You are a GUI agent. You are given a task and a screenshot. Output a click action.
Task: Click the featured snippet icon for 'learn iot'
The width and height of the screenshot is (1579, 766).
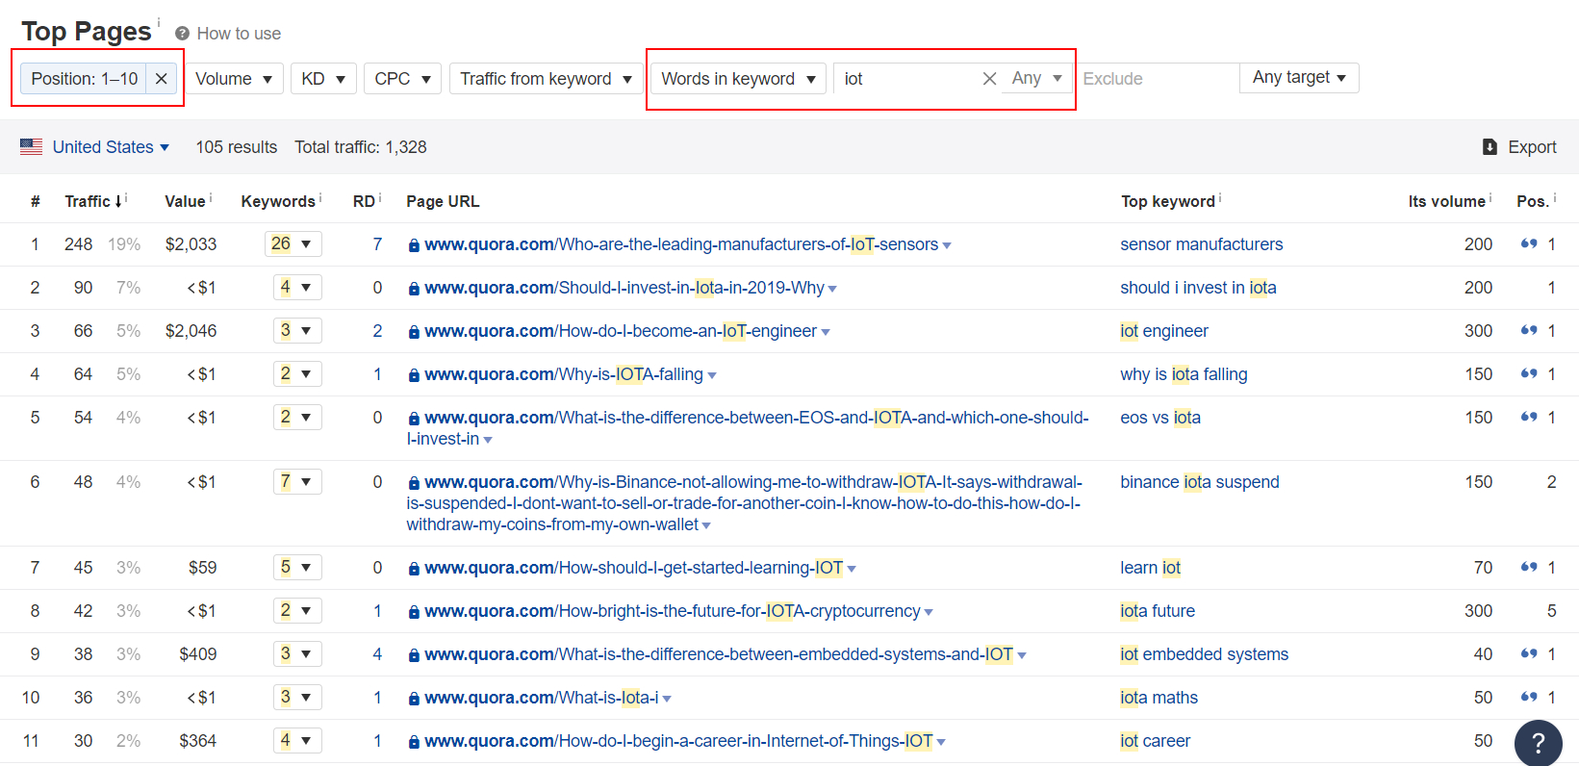tap(1528, 568)
